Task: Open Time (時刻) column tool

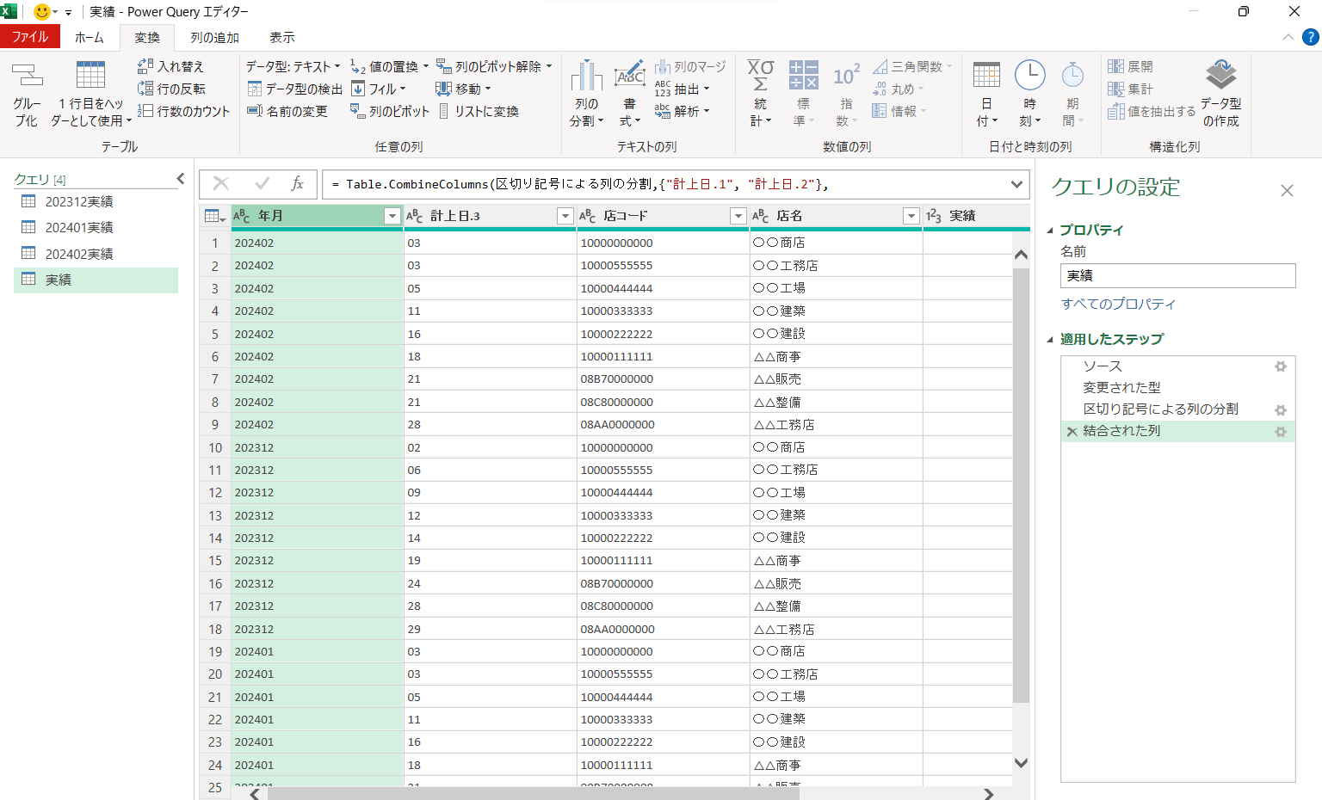Action: click(1029, 95)
